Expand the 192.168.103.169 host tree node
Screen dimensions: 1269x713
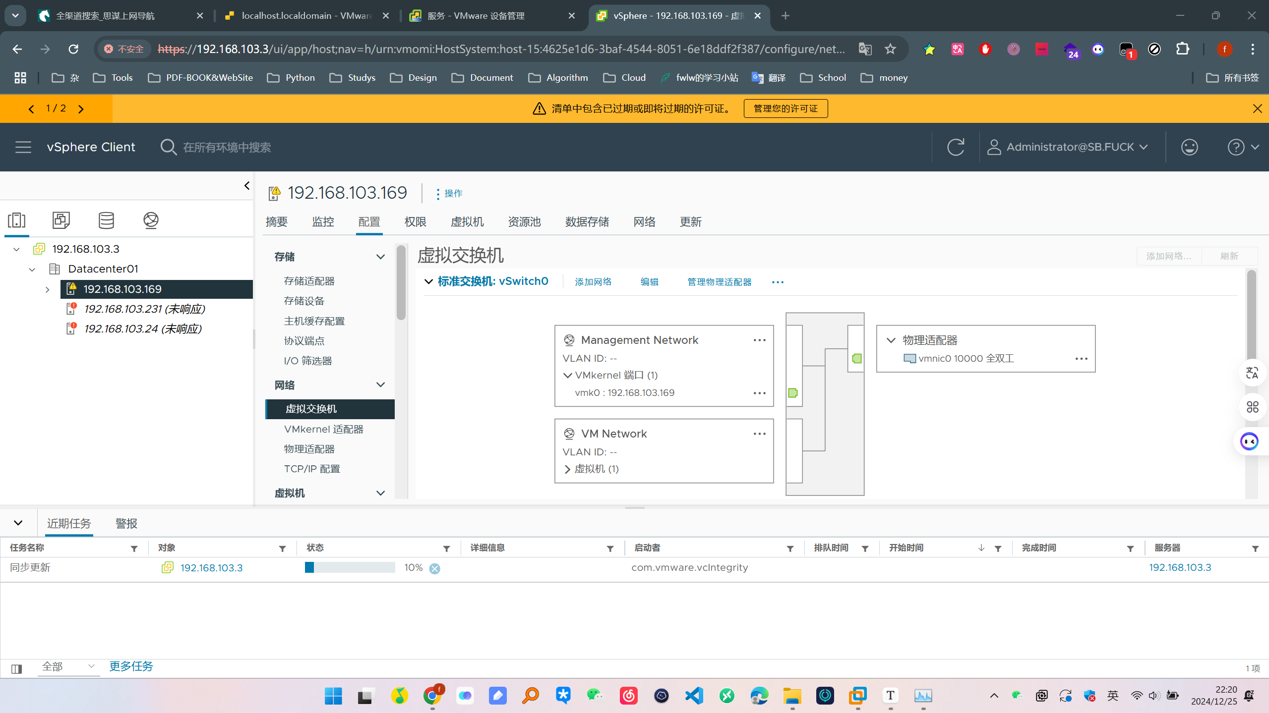(47, 289)
